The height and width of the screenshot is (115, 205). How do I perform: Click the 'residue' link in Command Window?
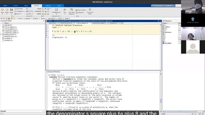point(61,75)
